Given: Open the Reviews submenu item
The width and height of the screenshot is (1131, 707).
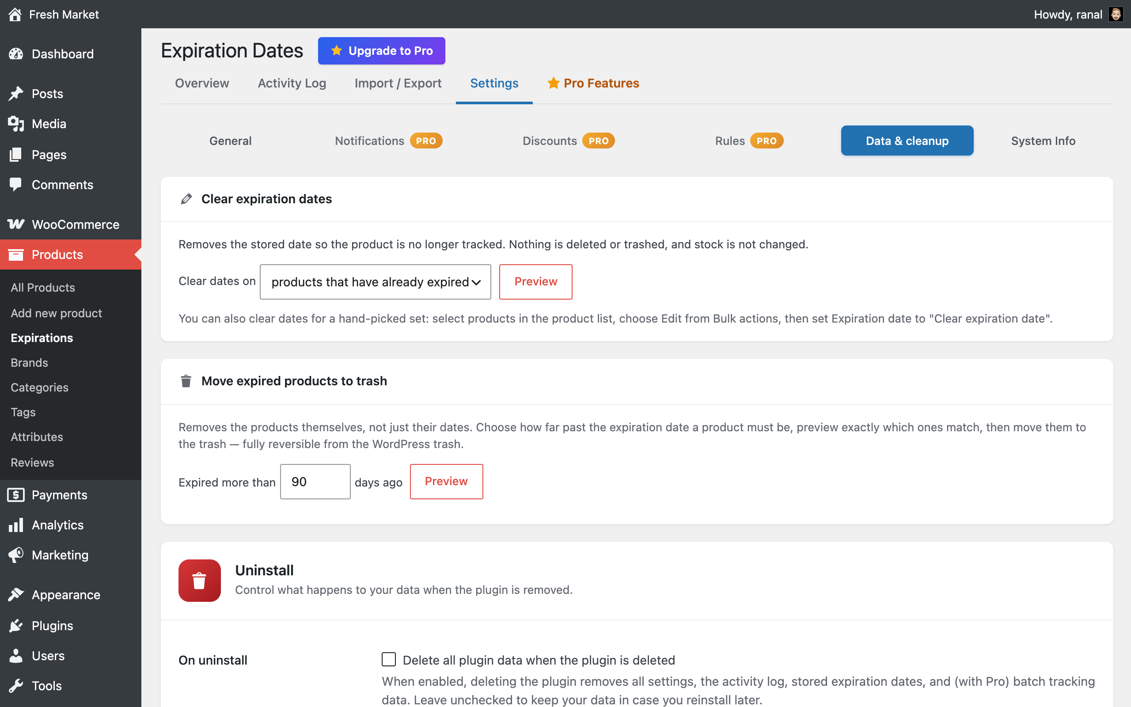Looking at the screenshot, I should 32,462.
